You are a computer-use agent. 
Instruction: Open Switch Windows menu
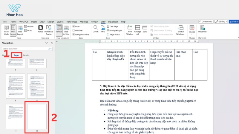point(181,30)
